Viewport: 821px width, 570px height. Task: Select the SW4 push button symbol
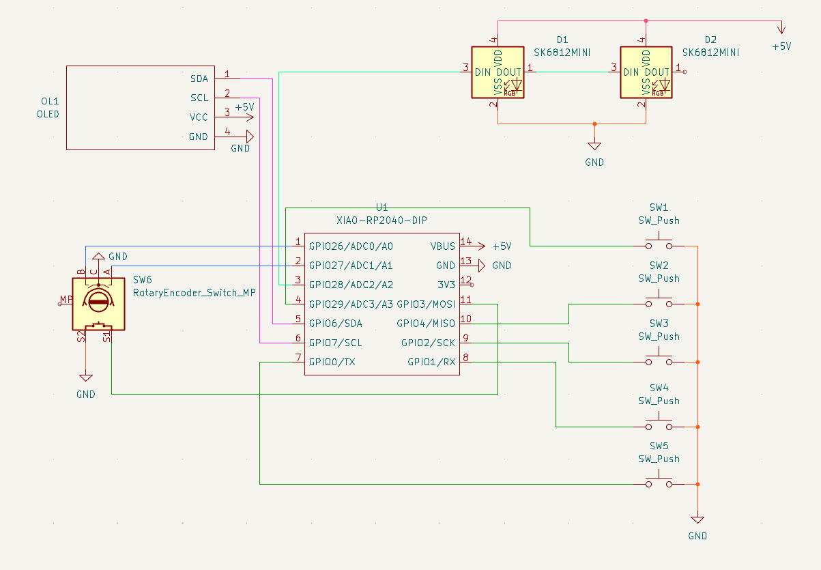[659, 423]
